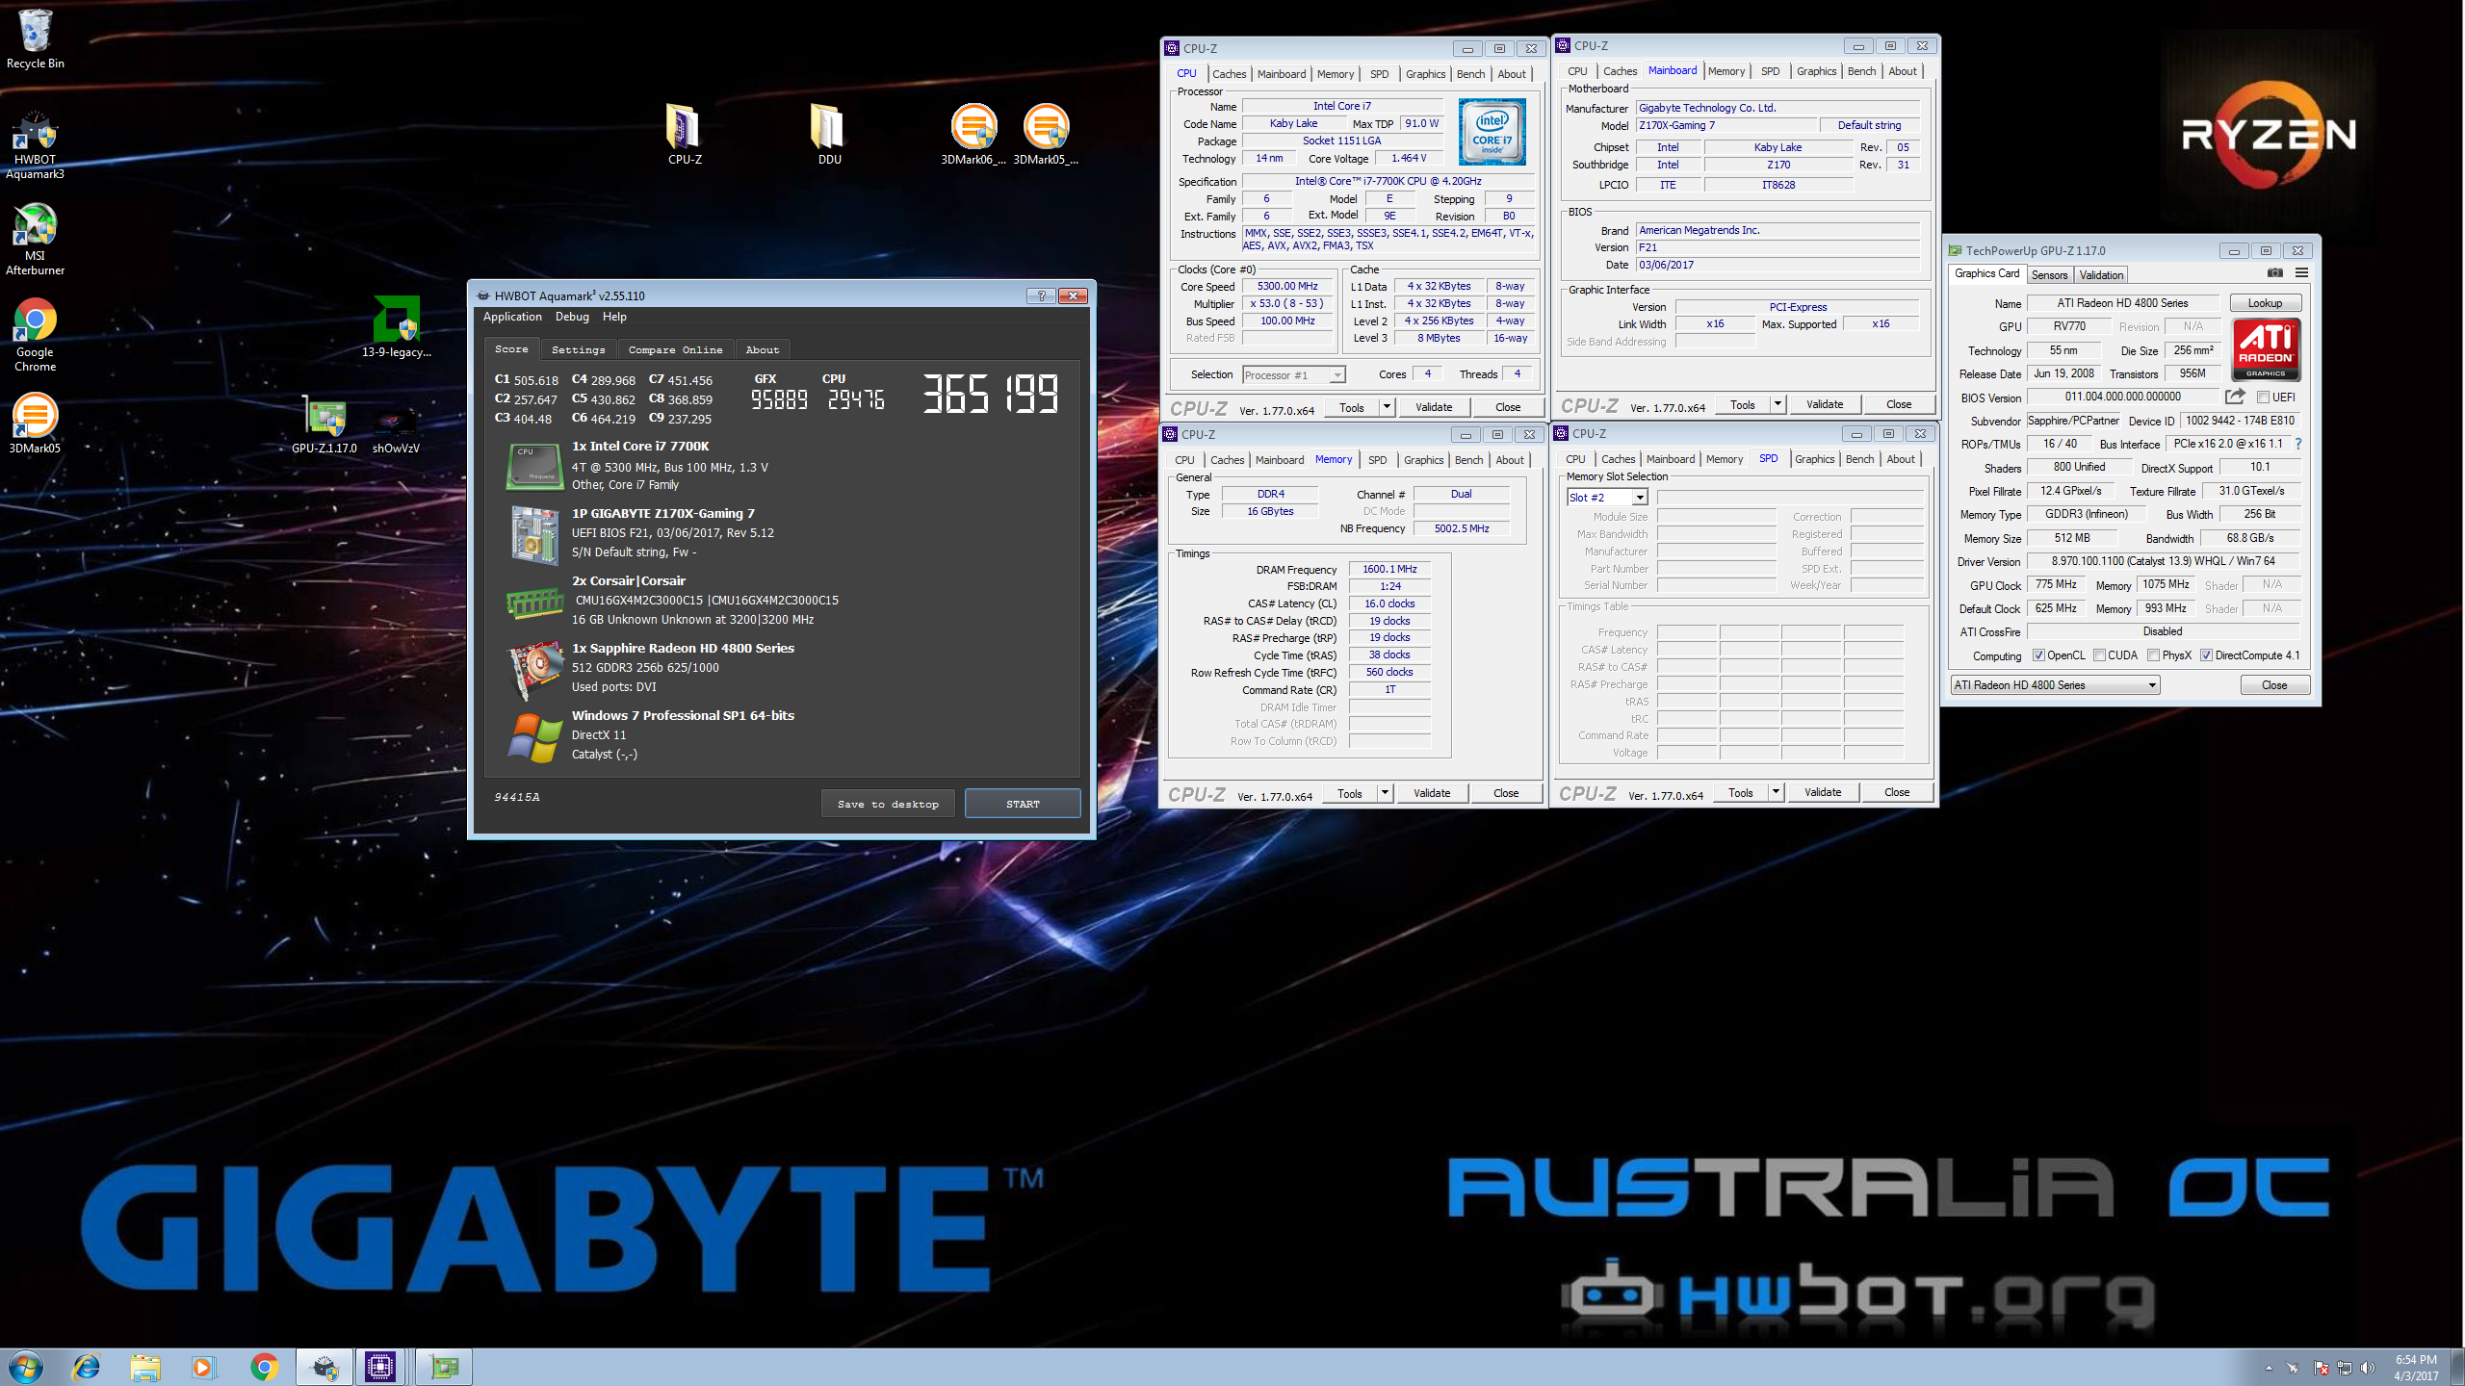Open the second 3DMark05 installer icon on desktop
2465x1386 pixels.
tap(1046, 134)
